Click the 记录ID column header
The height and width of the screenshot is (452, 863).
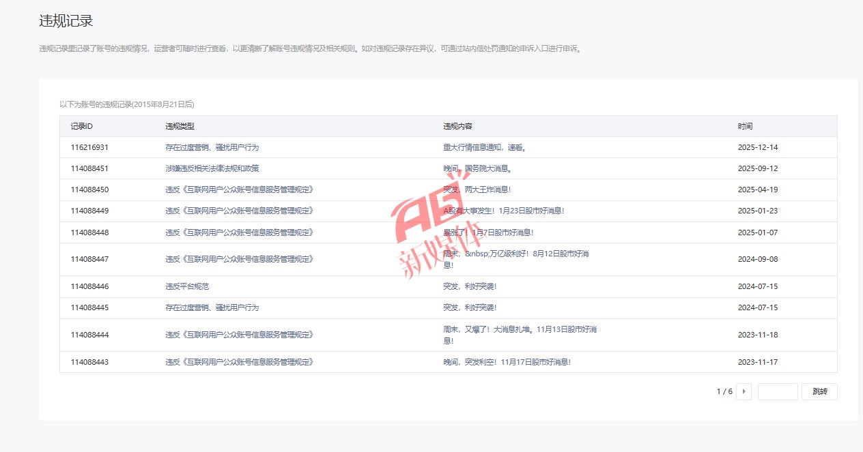pyautogui.click(x=81, y=126)
